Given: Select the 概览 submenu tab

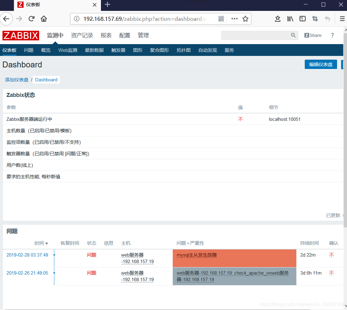Looking at the screenshot, I should click(46, 50).
